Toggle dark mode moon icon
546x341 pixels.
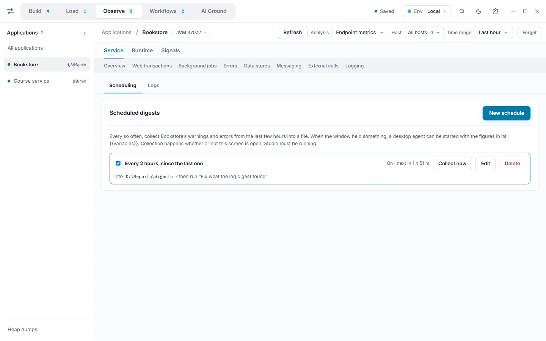pyautogui.click(x=479, y=11)
